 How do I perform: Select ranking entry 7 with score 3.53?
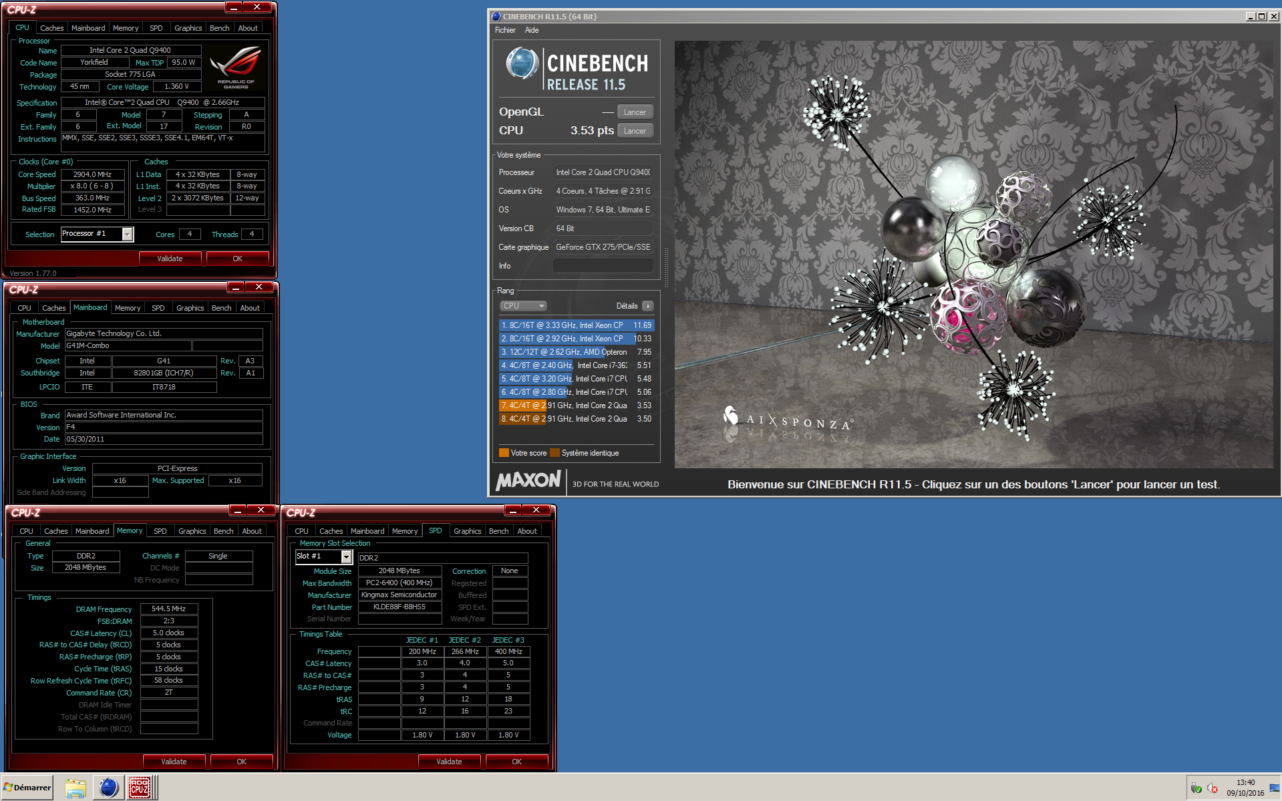click(x=576, y=406)
